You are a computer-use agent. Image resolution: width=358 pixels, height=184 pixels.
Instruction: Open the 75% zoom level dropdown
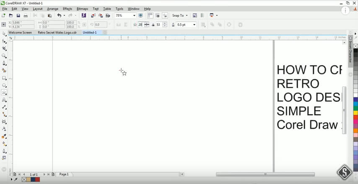(x=134, y=15)
